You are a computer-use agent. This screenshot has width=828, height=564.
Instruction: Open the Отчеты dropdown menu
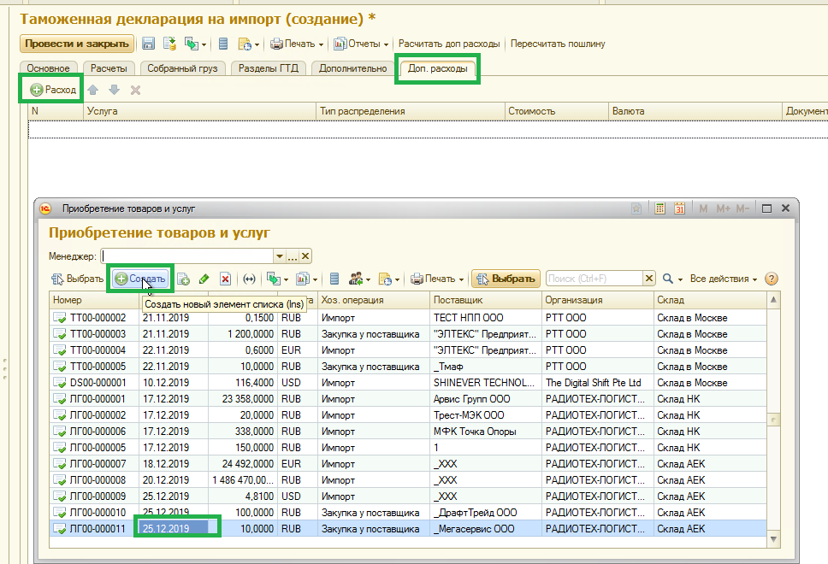pyautogui.click(x=361, y=44)
